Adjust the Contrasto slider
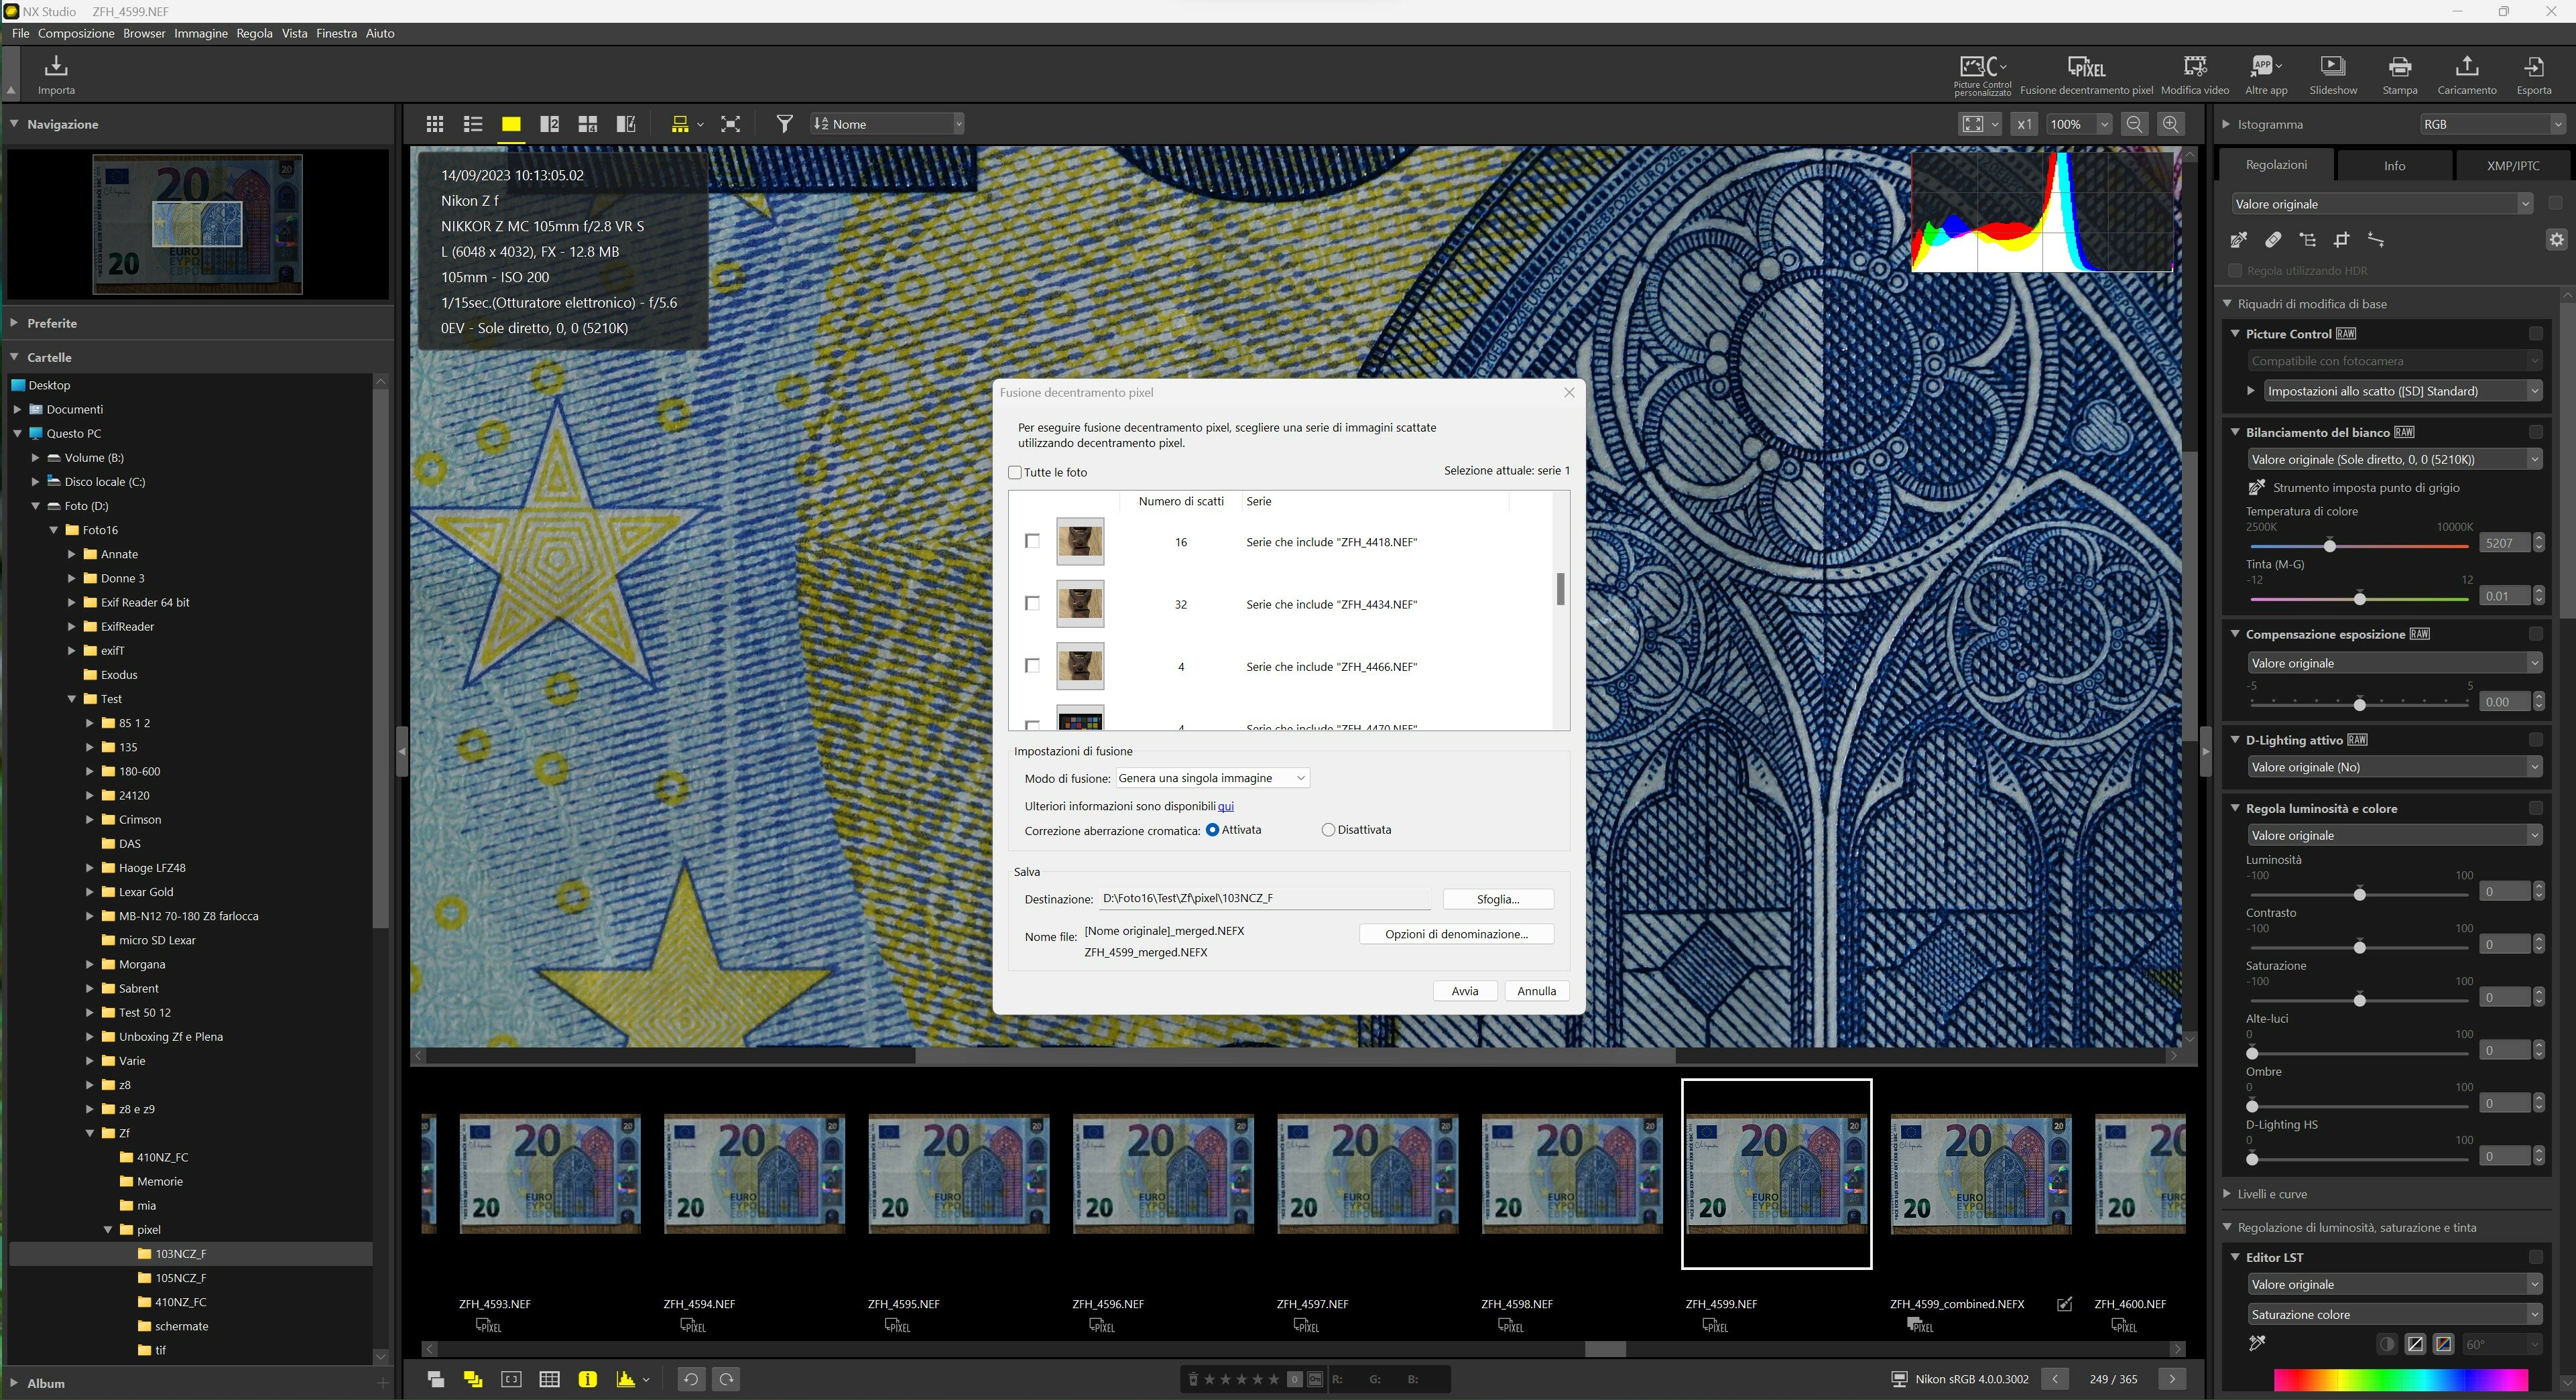The width and height of the screenshot is (2576, 1400). [2360, 947]
